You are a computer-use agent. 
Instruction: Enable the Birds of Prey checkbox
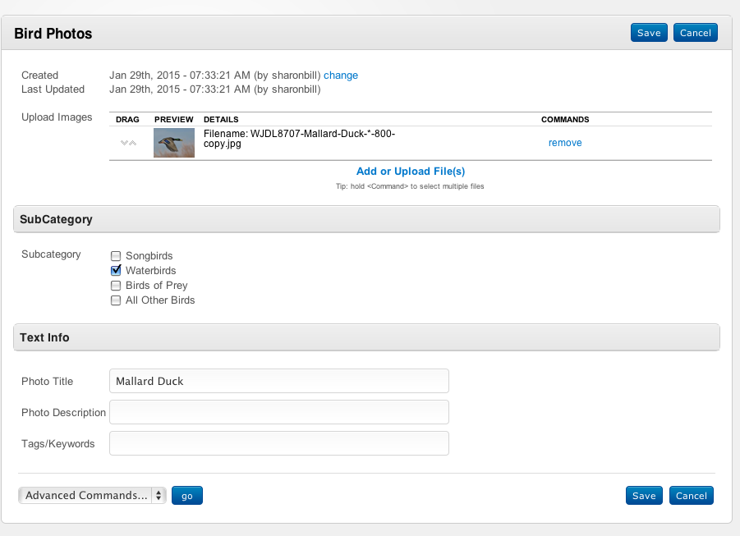coord(116,286)
